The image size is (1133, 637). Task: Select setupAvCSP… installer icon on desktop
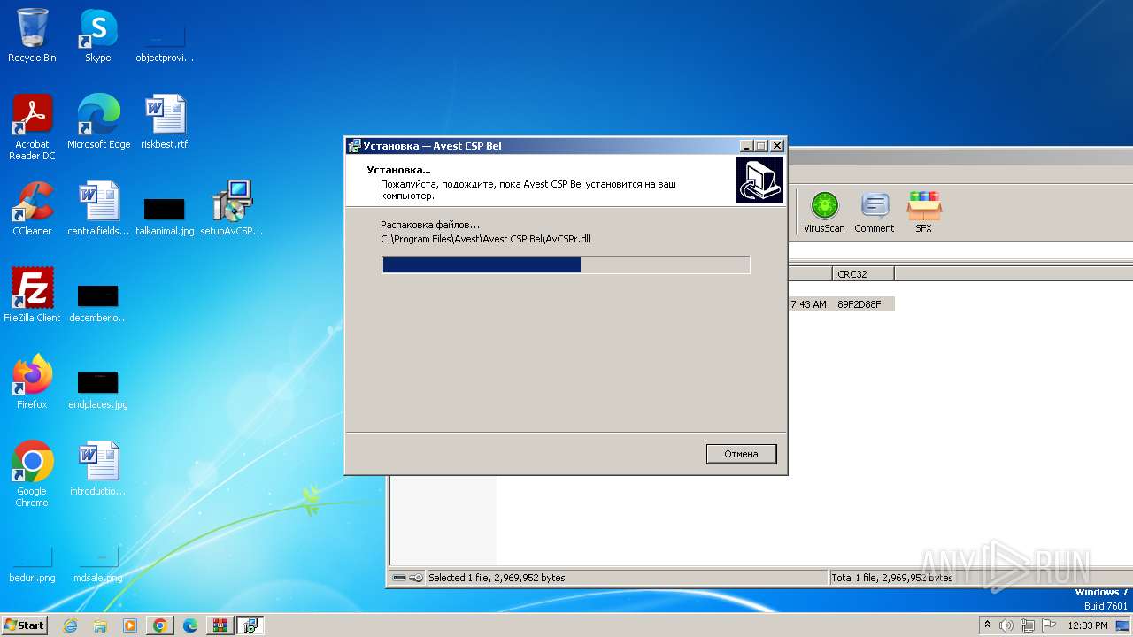point(232,209)
